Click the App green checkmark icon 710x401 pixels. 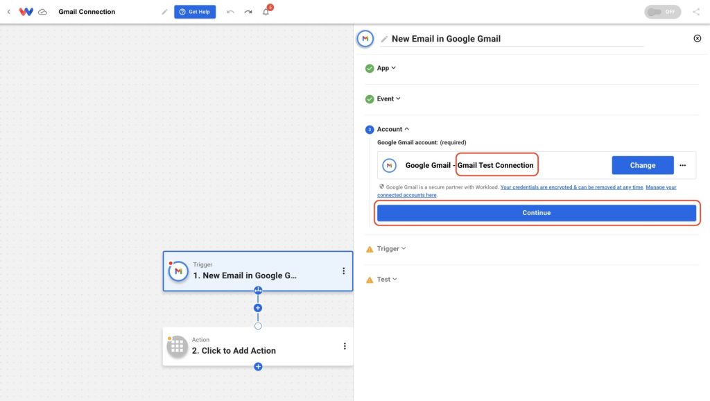click(x=370, y=69)
